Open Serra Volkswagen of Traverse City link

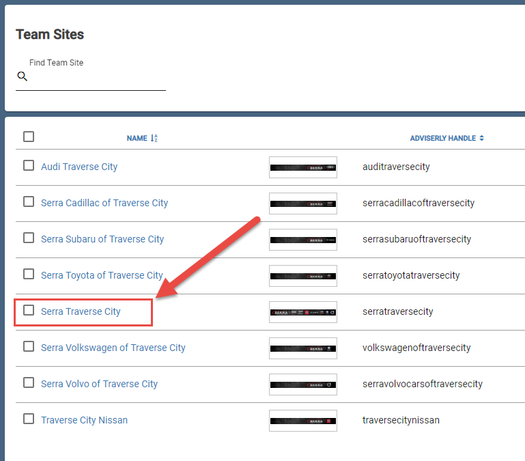(113, 348)
